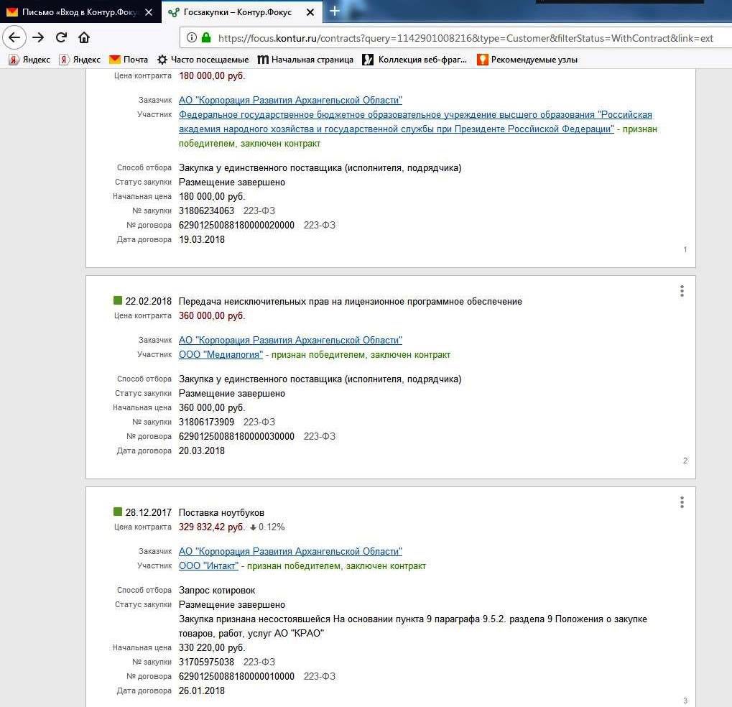This screenshot has height=707, width=732.
Task: Select the Госзакупки – Контур.Фокус tab
Action: (x=241, y=12)
